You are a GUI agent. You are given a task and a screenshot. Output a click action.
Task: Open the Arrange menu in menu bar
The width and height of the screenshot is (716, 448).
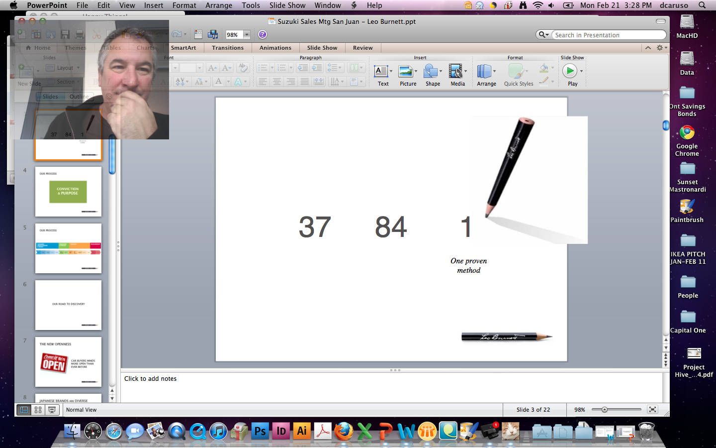[219, 5]
